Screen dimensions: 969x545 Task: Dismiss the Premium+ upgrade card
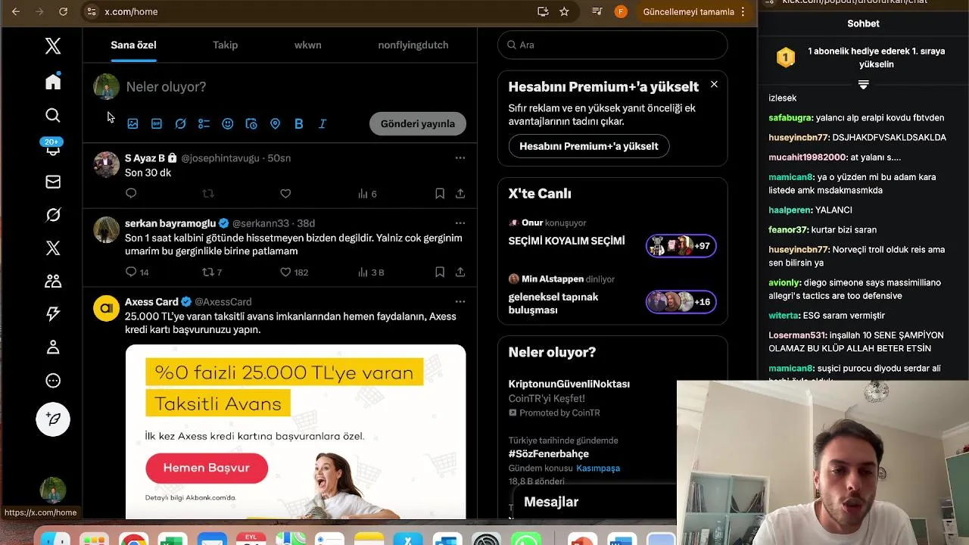pyautogui.click(x=714, y=84)
